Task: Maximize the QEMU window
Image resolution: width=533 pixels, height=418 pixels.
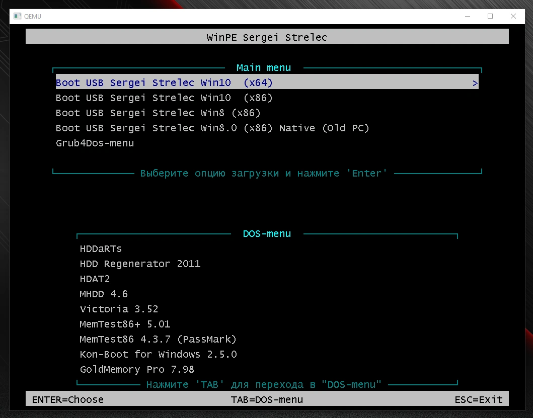Action: point(490,16)
